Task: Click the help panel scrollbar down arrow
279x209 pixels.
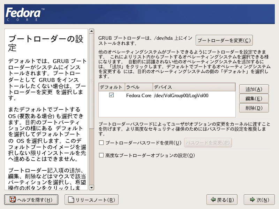Action: [x=91, y=187]
